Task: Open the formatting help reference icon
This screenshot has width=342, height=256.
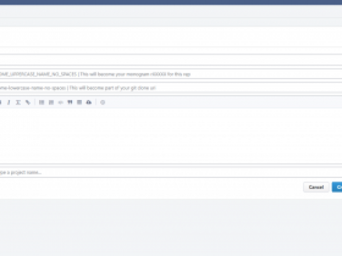Action: (103, 102)
